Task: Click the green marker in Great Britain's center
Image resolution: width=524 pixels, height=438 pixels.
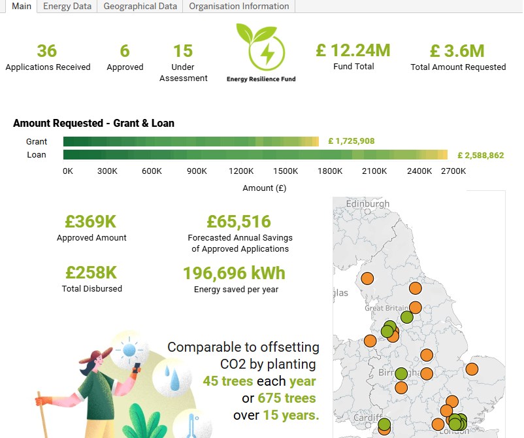Action: pos(406,317)
